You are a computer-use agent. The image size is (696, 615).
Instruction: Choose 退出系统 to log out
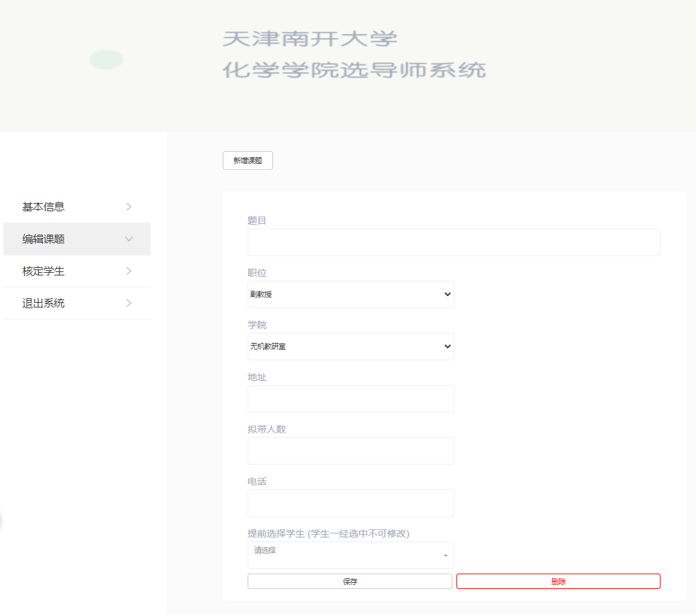[x=43, y=303]
